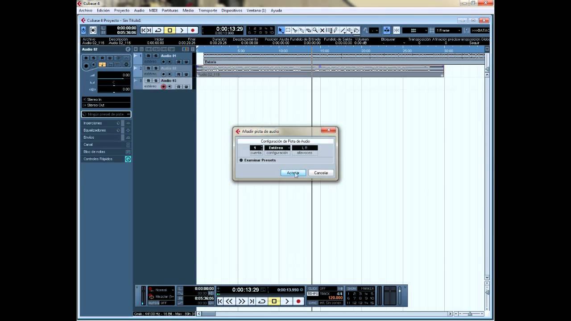Solo track Audio 01

(x=156, y=56)
